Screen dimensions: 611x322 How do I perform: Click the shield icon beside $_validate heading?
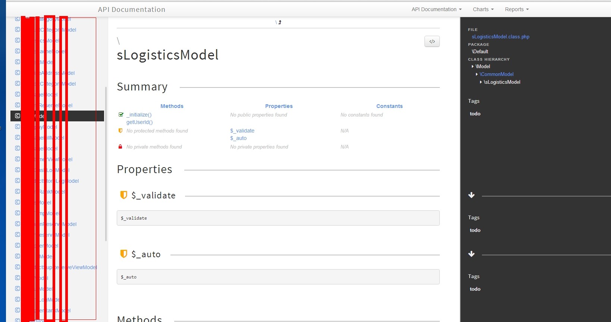click(123, 195)
